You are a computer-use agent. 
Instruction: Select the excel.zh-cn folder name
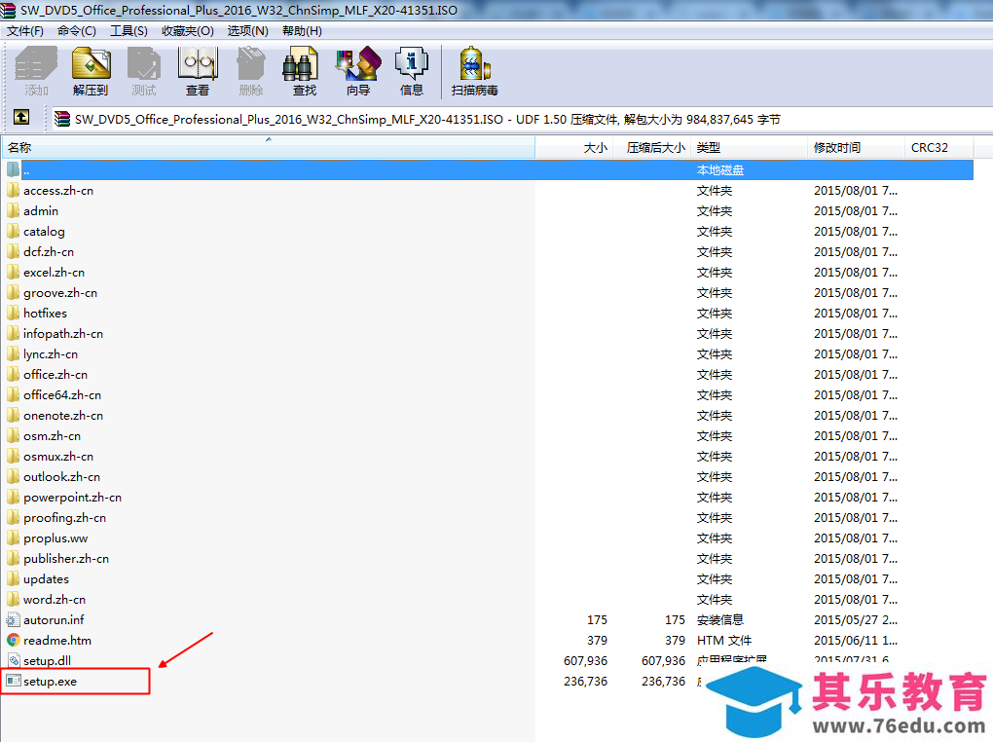(54, 272)
